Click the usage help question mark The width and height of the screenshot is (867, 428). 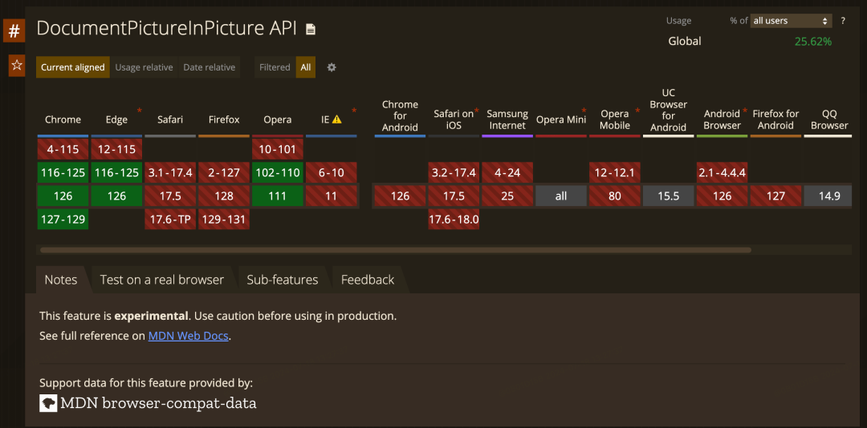click(843, 21)
